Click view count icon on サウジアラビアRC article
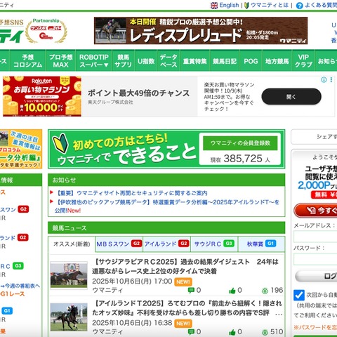The width and height of the screenshot is (337, 337). tap(265, 291)
